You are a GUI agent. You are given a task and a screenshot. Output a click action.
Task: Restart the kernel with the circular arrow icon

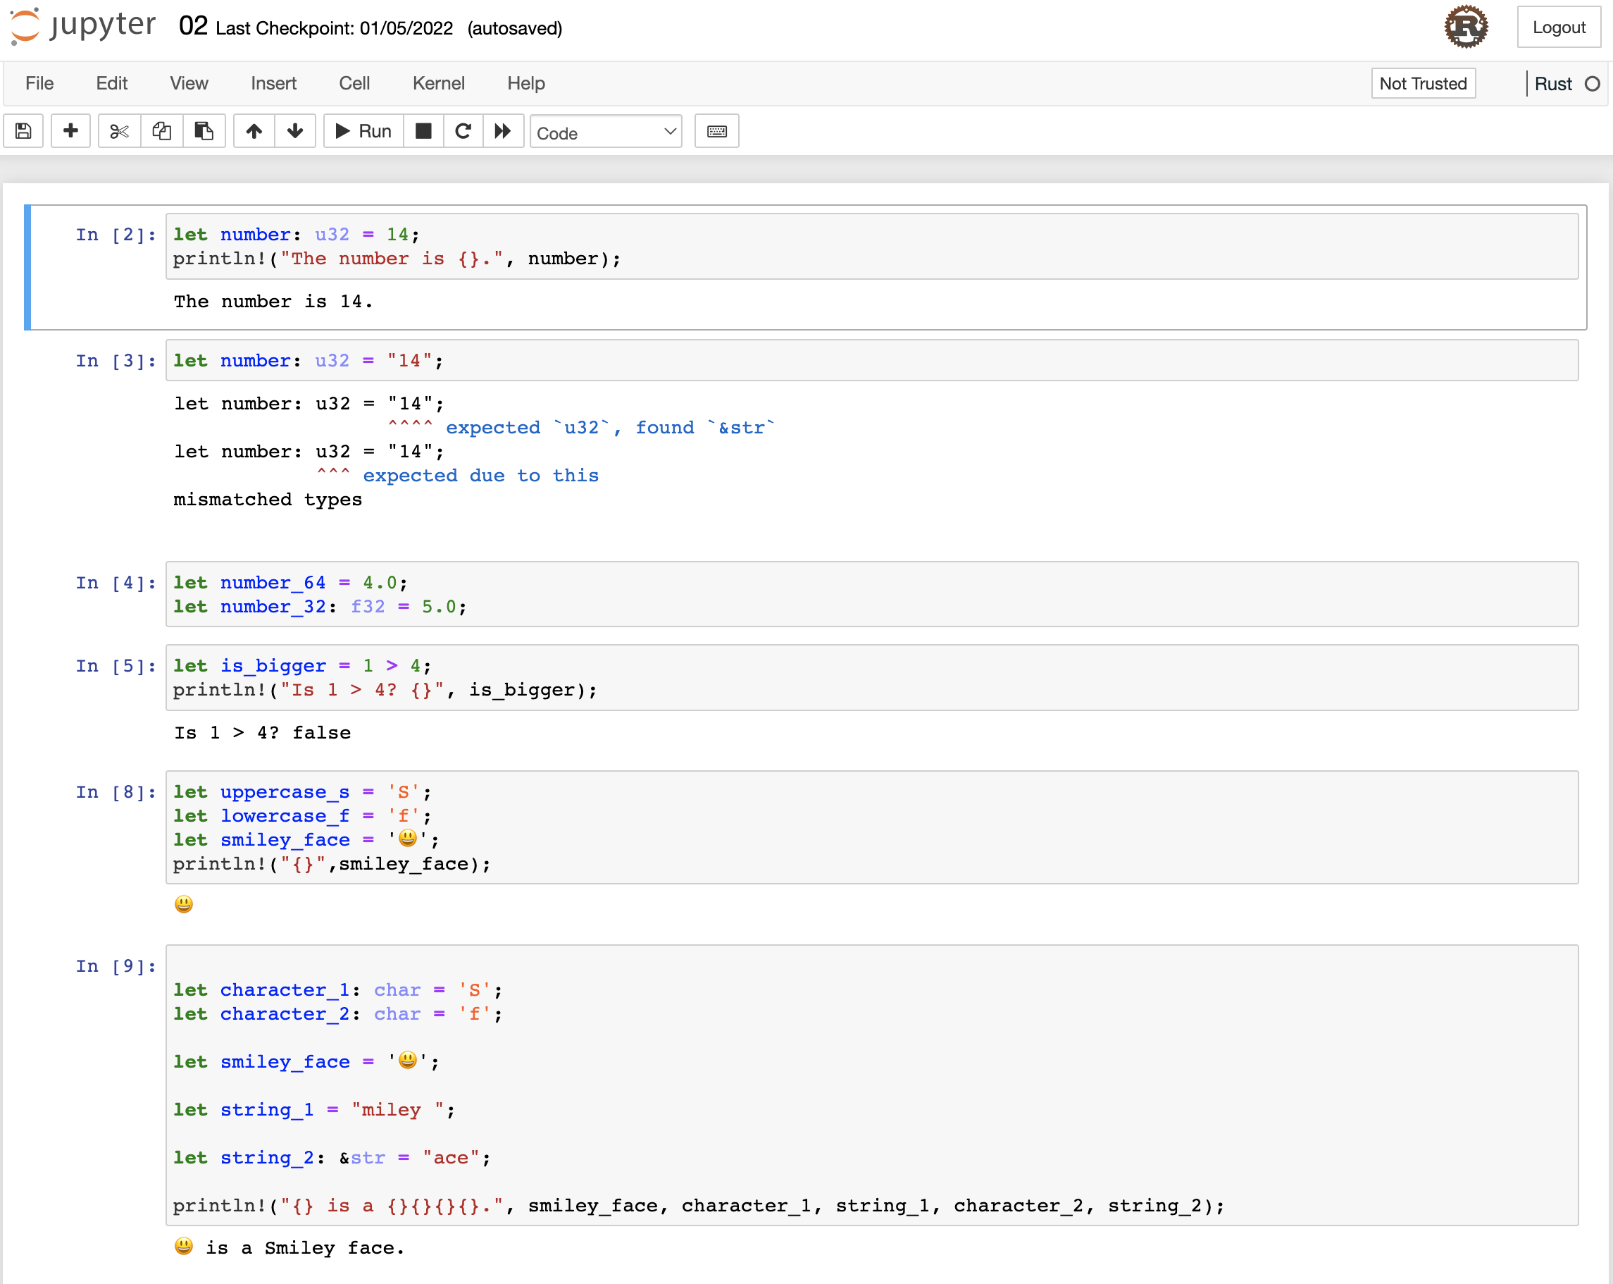tap(462, 131)
